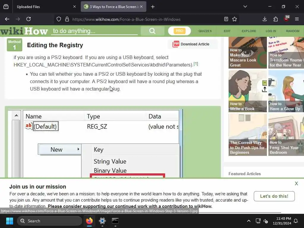Close the 3 Ways to Force tab

coord(141,7)
